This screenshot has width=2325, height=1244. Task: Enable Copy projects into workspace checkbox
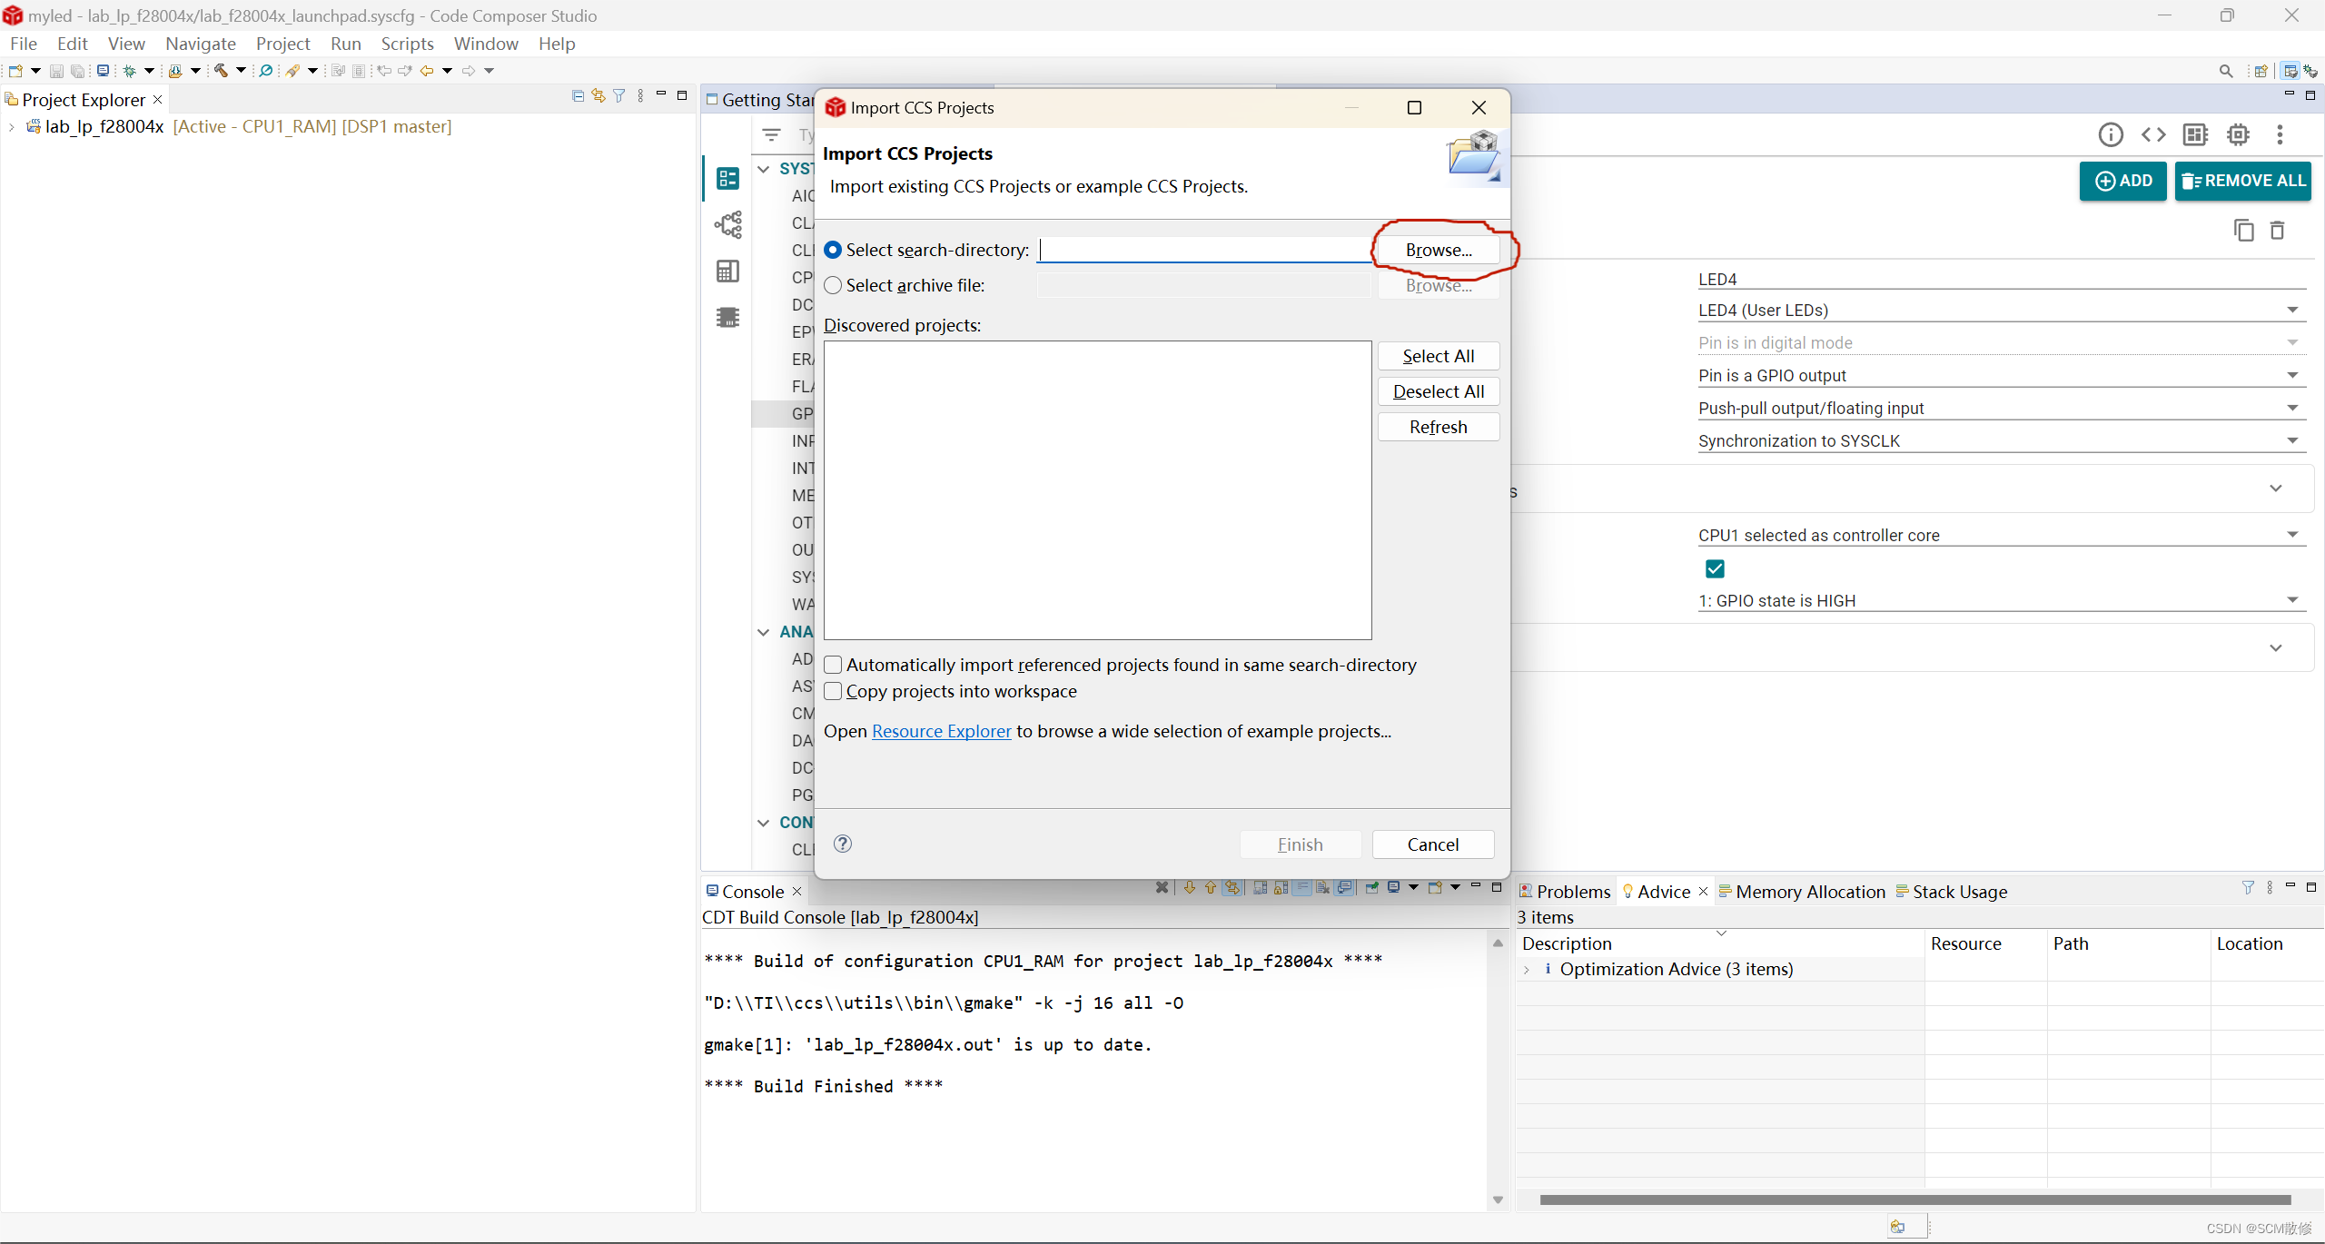tap(833, 691)
